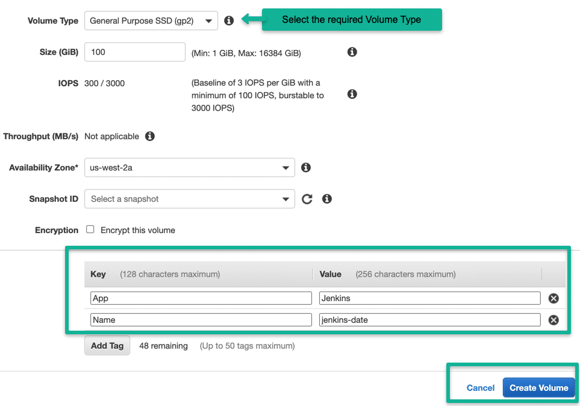This screenshot has width=580, height=406.
Task: Click the Size field showing 100
Action: [134, 52]
